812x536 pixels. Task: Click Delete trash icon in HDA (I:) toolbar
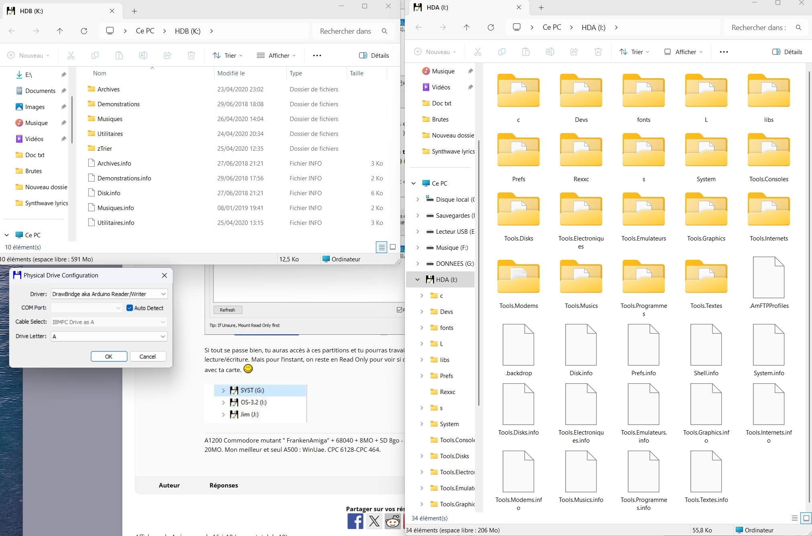(598, 52)
